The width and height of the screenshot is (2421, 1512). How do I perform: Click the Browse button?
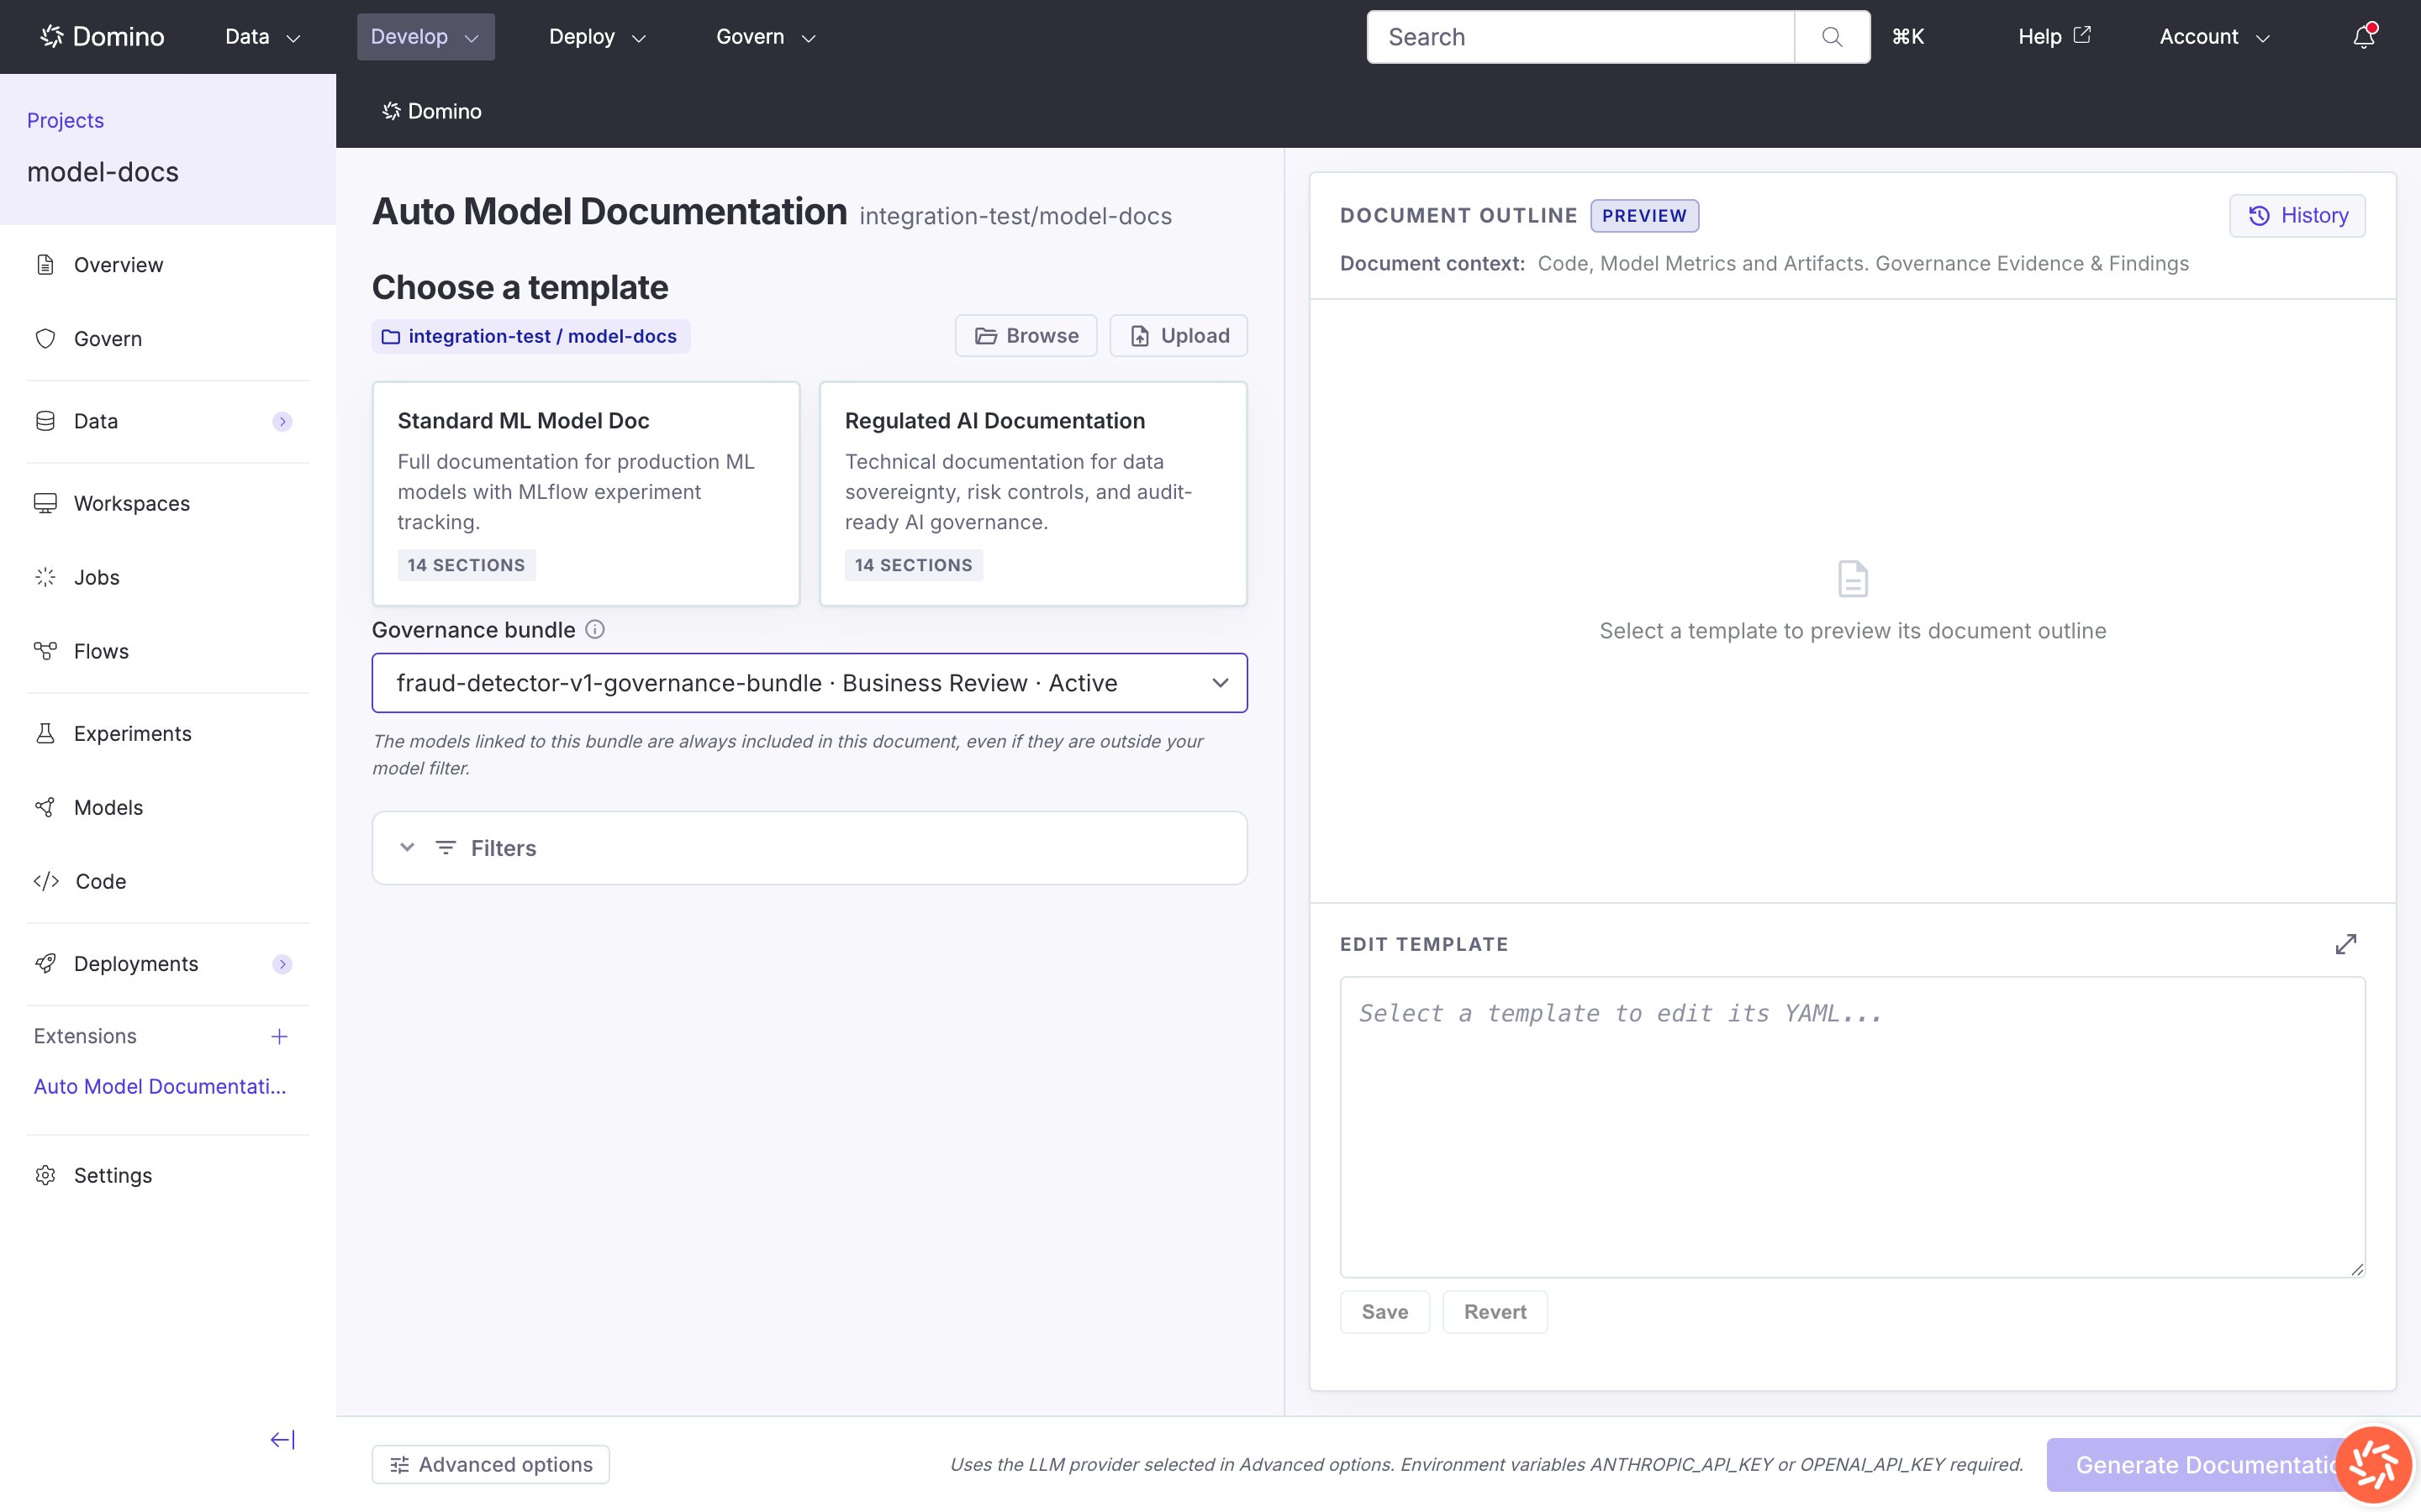1026,336
